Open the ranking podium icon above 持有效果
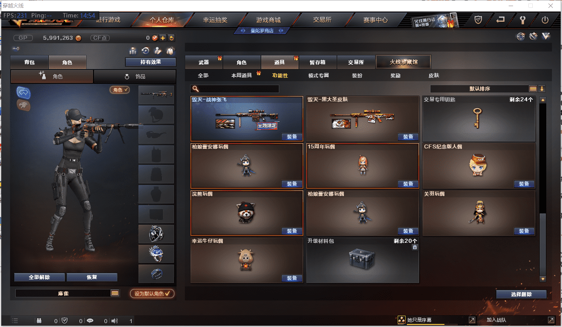 [133, 51]
